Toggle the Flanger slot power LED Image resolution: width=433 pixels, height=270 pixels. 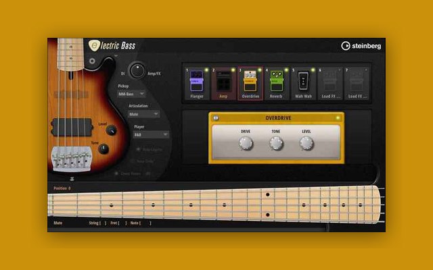click(206, 70)
